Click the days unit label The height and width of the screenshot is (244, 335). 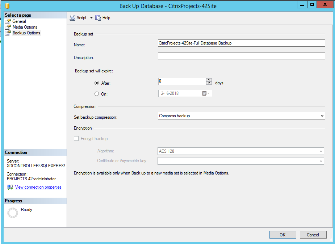pos(219,83)
